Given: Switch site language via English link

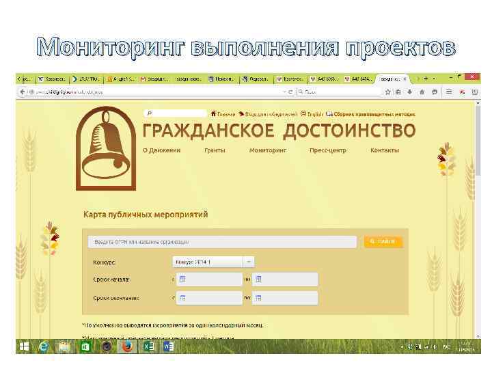Looking at the screenshot, I should coord(312,114).
